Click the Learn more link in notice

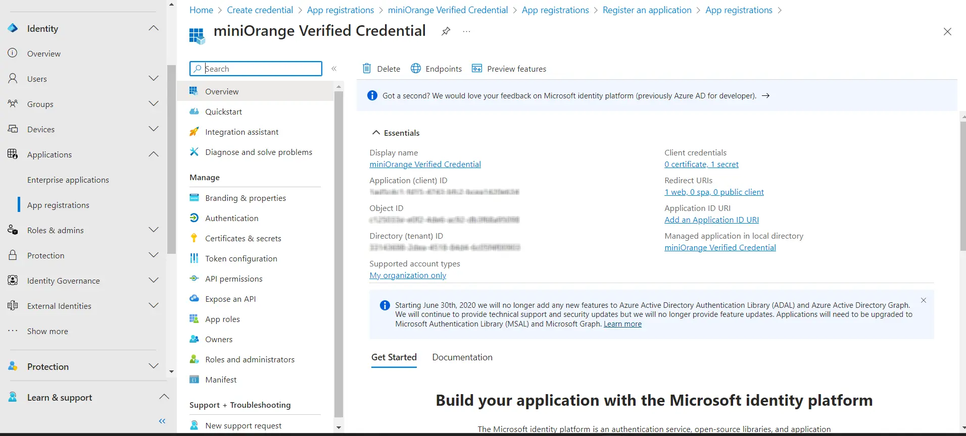pos(622,324)
